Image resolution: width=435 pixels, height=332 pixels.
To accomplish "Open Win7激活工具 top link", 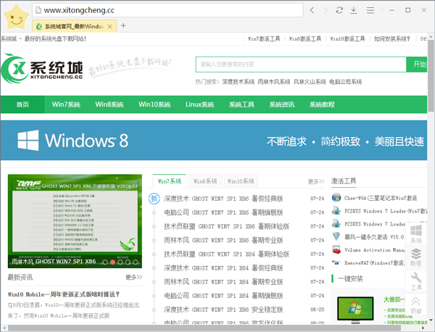I will [264, 39].
